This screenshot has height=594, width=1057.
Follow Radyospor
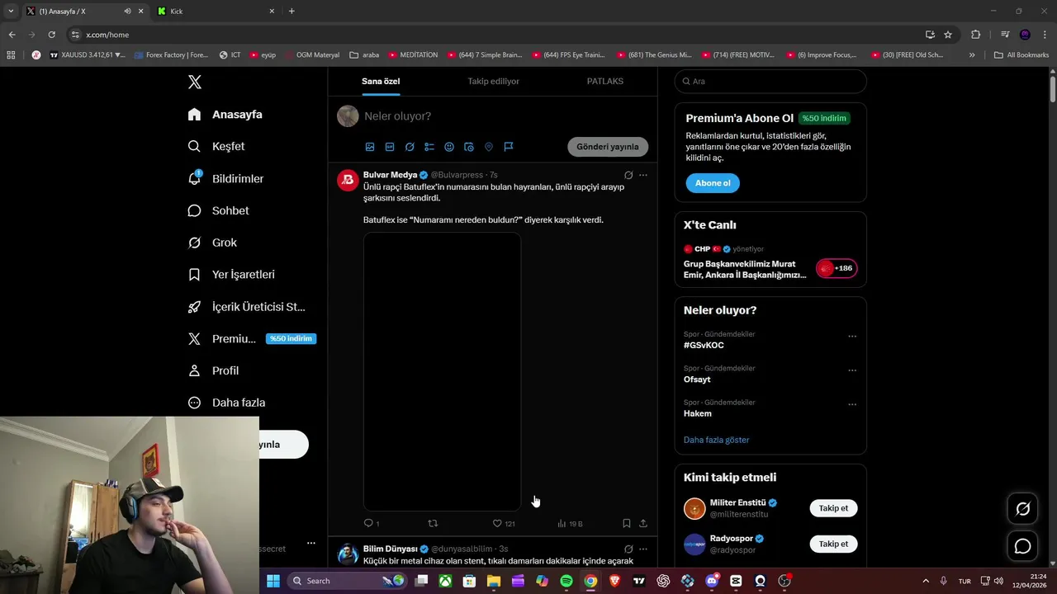[833, 544]
